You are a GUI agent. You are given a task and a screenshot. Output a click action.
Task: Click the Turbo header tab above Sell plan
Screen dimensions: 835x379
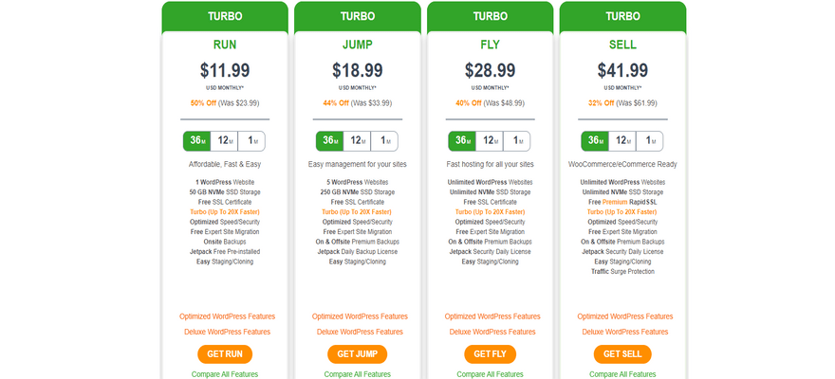(622, 16)
